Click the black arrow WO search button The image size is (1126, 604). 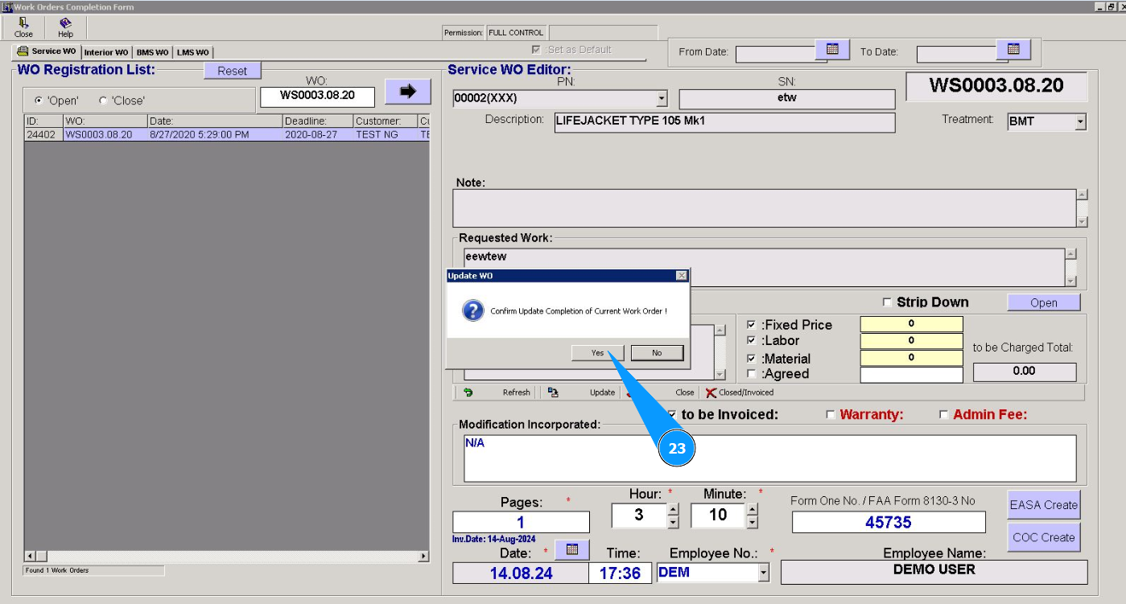point(407,92)
